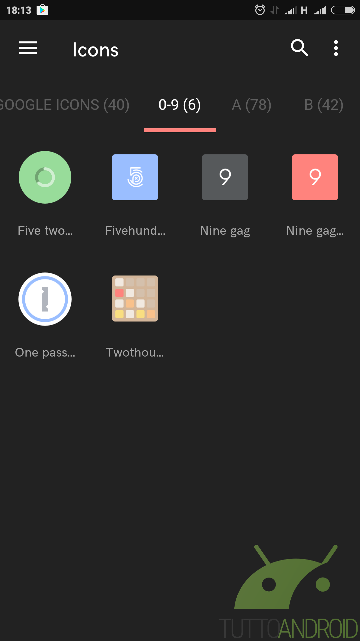Open the hamburger navigation menu
The width and height of the screenshot is (360, 641).
click(28, 48)
